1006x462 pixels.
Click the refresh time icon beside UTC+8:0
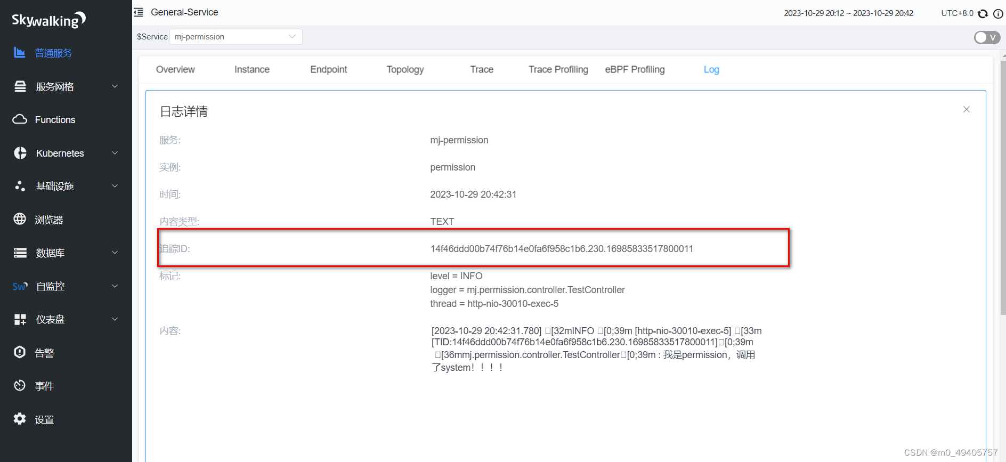coord(983,13)
